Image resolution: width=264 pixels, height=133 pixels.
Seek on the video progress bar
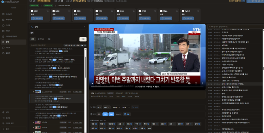147,87
